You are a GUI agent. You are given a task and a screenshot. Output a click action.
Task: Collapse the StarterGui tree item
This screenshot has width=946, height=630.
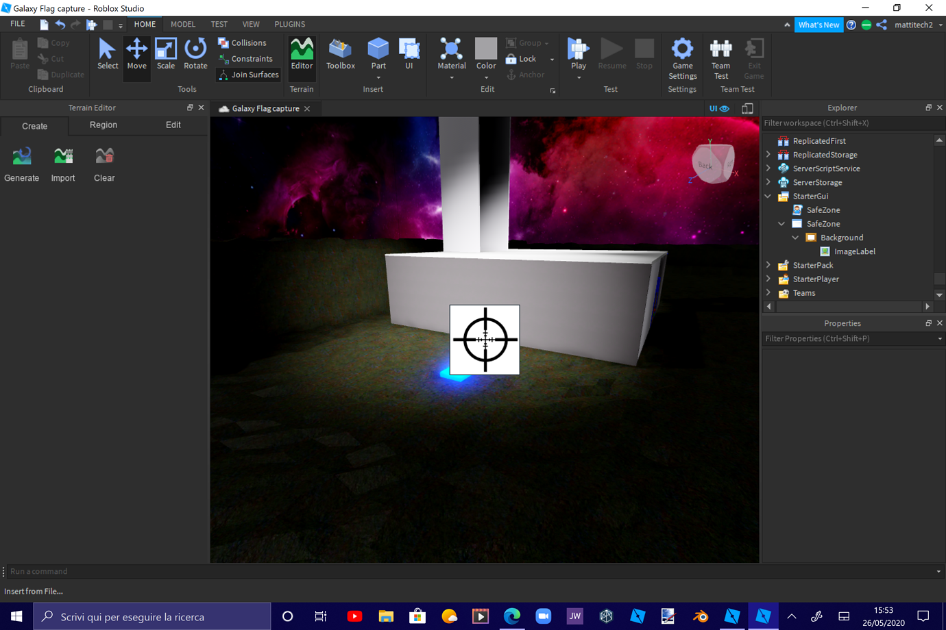[768, 196]
